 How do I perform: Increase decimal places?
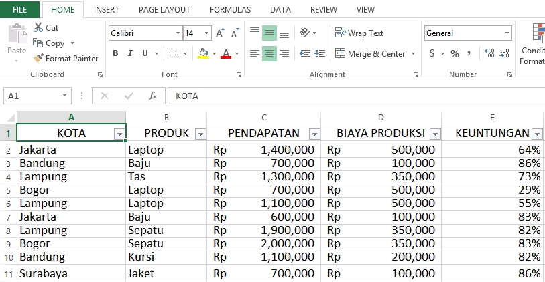tap(489, 53)
